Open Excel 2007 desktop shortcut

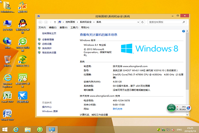(x=7, y=96)
